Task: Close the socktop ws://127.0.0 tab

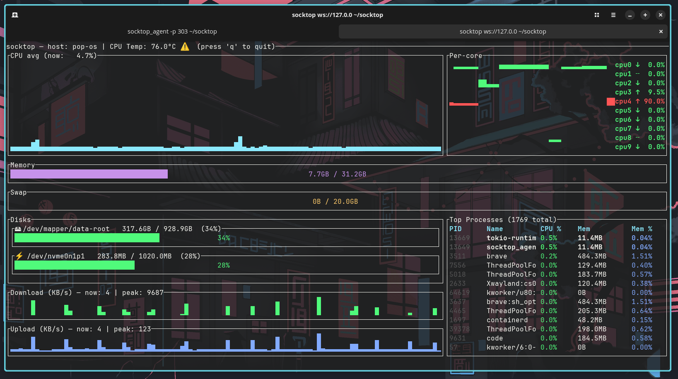Action: [x=661, y=31]
